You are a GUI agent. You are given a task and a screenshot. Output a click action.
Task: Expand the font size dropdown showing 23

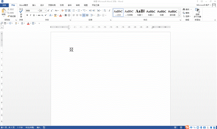coord(45,11)
